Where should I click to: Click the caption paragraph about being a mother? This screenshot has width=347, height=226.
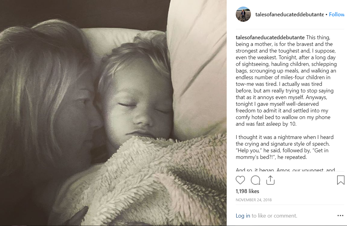tap(286, 81)
